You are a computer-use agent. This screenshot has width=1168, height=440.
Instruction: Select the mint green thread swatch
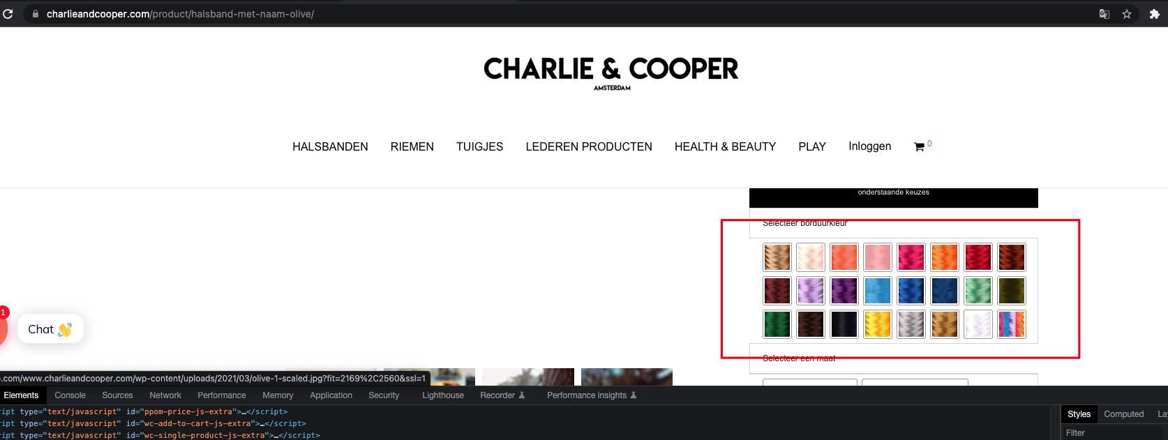click(978, 291)
